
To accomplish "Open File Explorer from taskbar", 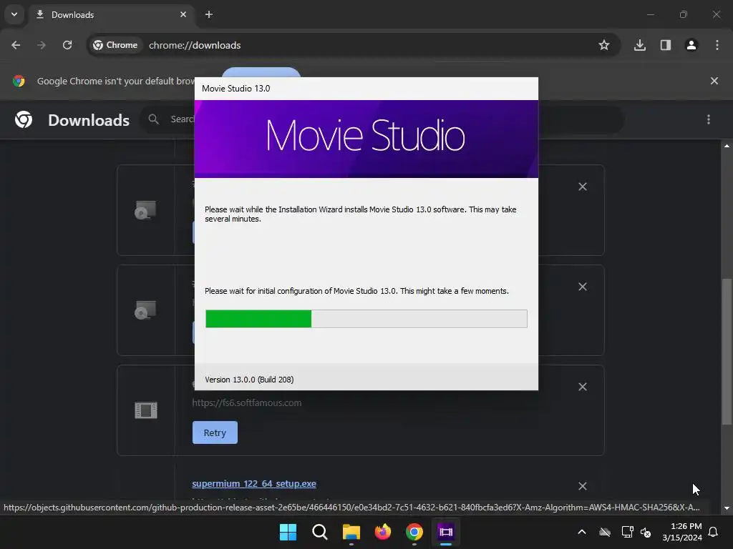I will [x=351, y=532].
